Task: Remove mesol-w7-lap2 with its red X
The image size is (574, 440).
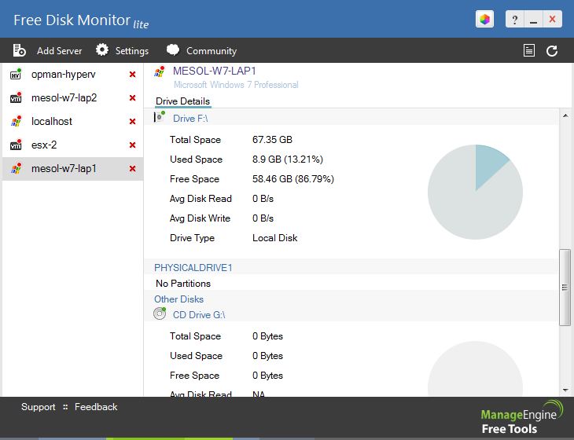Action: (x=133, y=97)
